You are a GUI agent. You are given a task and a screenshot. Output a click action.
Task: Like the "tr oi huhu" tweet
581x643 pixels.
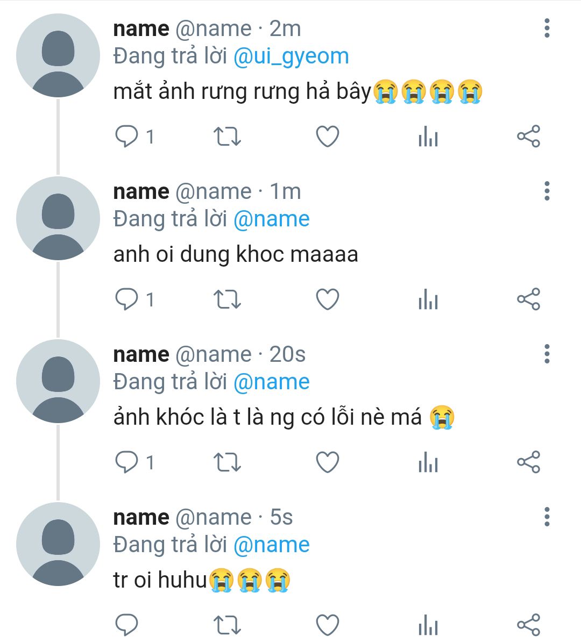click(327, 625)
